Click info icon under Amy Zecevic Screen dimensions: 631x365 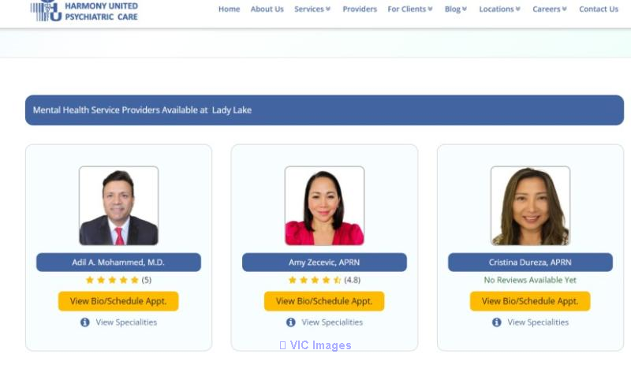[291, 322]
